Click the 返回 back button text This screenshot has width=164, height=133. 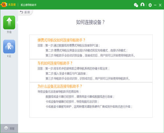27,12
